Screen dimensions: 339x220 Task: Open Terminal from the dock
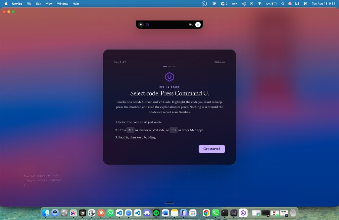pyautogui.click(x=225, y=213)
